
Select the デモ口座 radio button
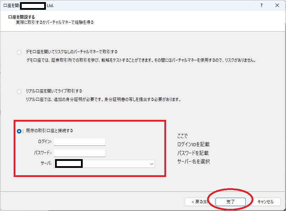pyautogui.click(x=19, y=53)
